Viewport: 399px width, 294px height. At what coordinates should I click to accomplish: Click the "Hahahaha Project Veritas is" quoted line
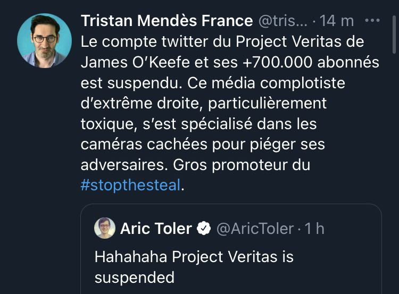click(194, 257)
